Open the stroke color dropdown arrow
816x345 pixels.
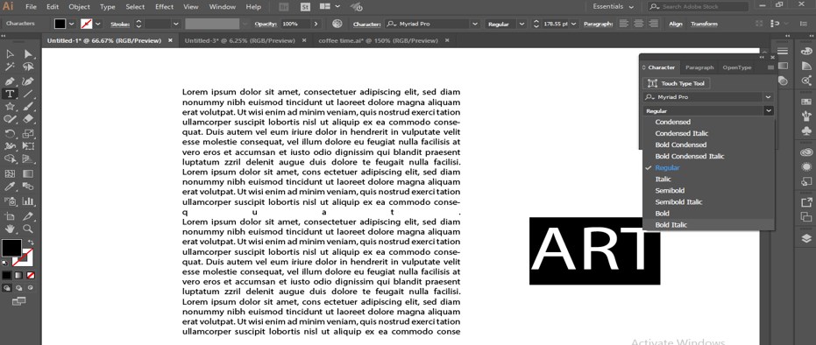click(x=99, y=24)
